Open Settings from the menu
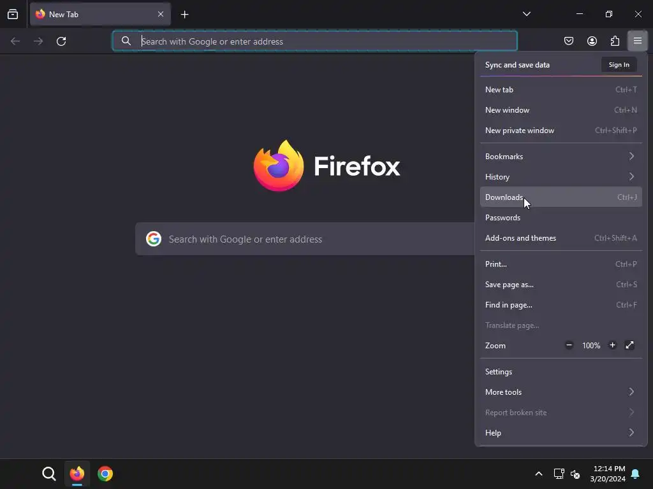This screenshot has width=653, height=489. coord(561,372)
